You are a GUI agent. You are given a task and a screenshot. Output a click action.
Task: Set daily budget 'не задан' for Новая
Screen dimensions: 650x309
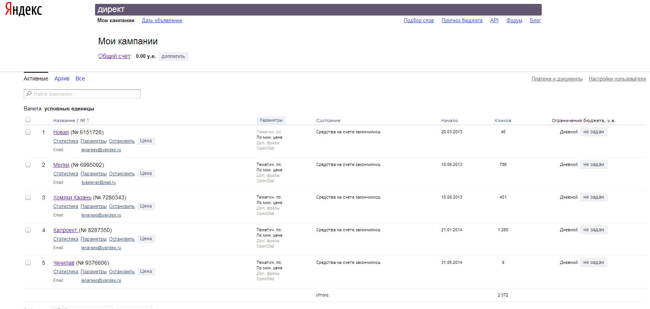(x=594, y=132)
